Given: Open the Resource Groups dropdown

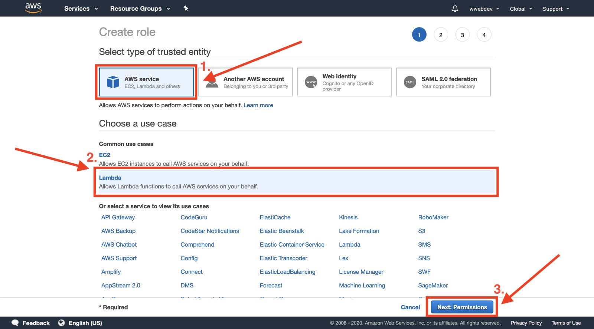Looking at the screenshot, I should 140,9.
